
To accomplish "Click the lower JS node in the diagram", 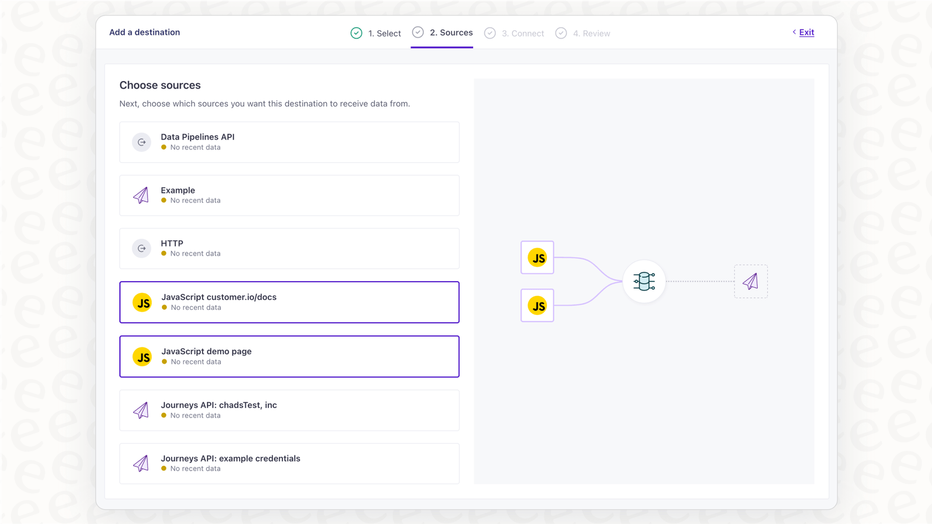I will coord(536,306).
